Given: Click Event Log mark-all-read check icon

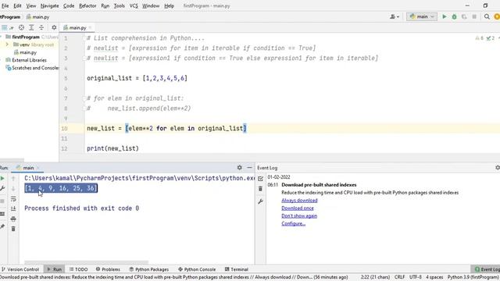Looking at the screenshot, I should [x=260, y=179].
